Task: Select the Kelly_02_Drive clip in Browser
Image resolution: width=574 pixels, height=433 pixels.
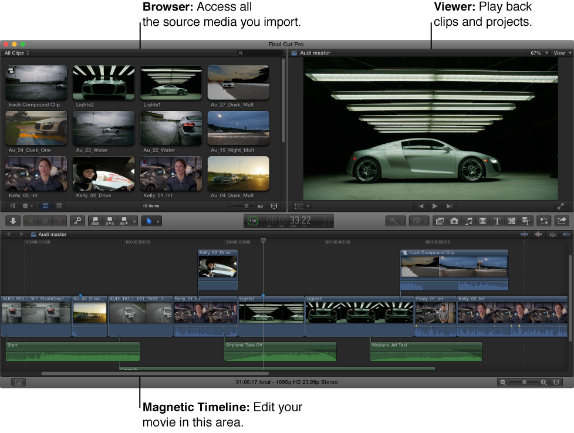Action: pos(104,173)
